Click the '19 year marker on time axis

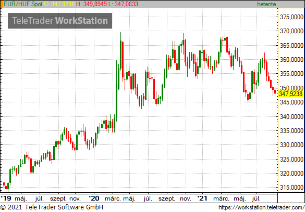[6, 198]
